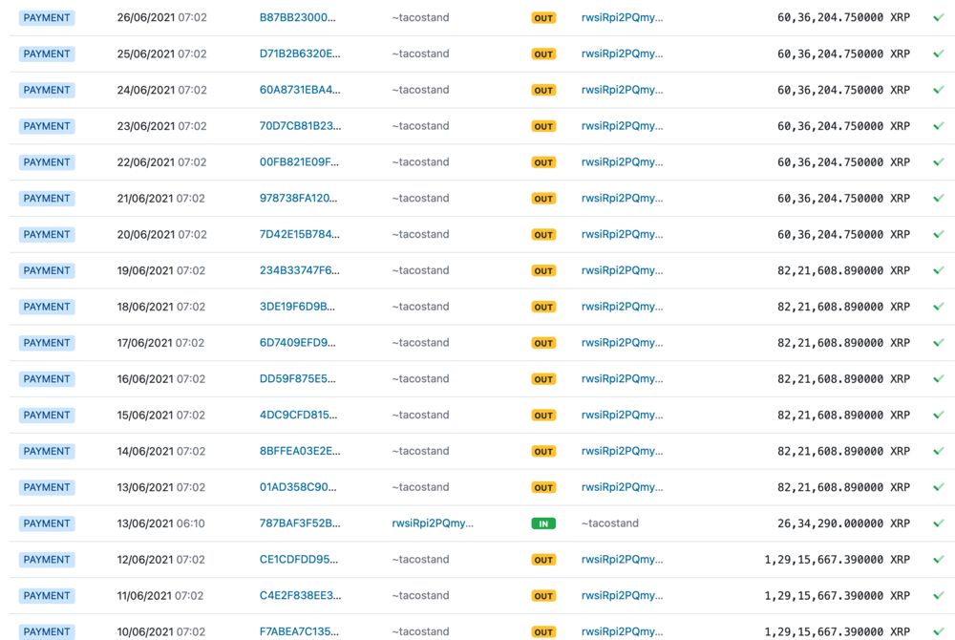Viewport: 955px width, 640px height.
Task: Click PAYMENT tag on 10/06/2021 row
Action: tap(47, 631)
